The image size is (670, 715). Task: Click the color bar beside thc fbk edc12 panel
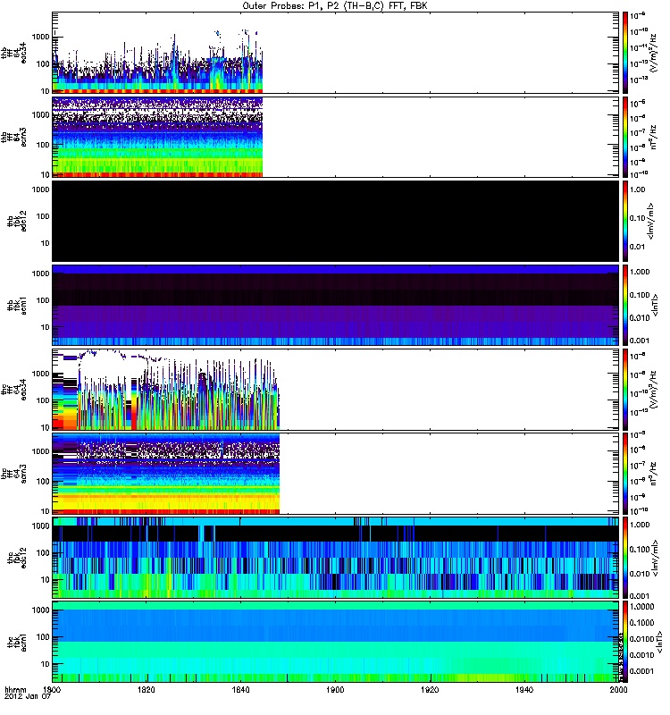625,558
